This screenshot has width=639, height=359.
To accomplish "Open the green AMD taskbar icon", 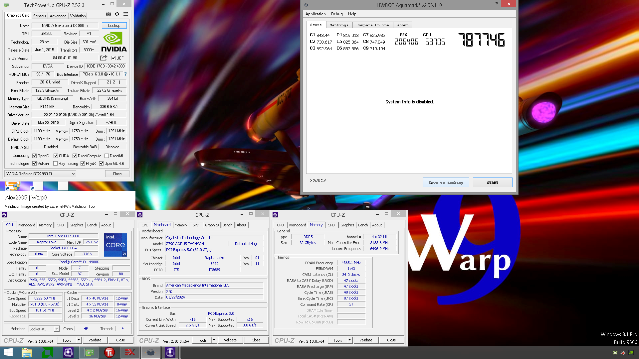I will click(48, 352).
